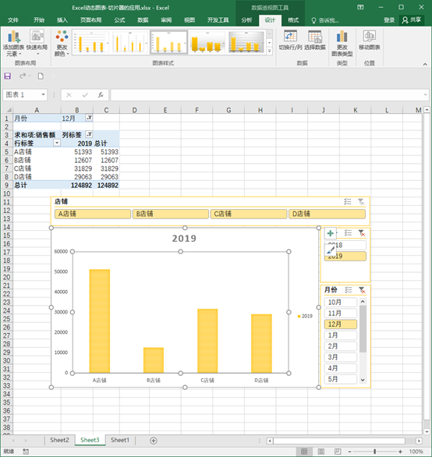Select the third chart style thumbnail
The image size is (432, 457).
click(x=168, y=43)
